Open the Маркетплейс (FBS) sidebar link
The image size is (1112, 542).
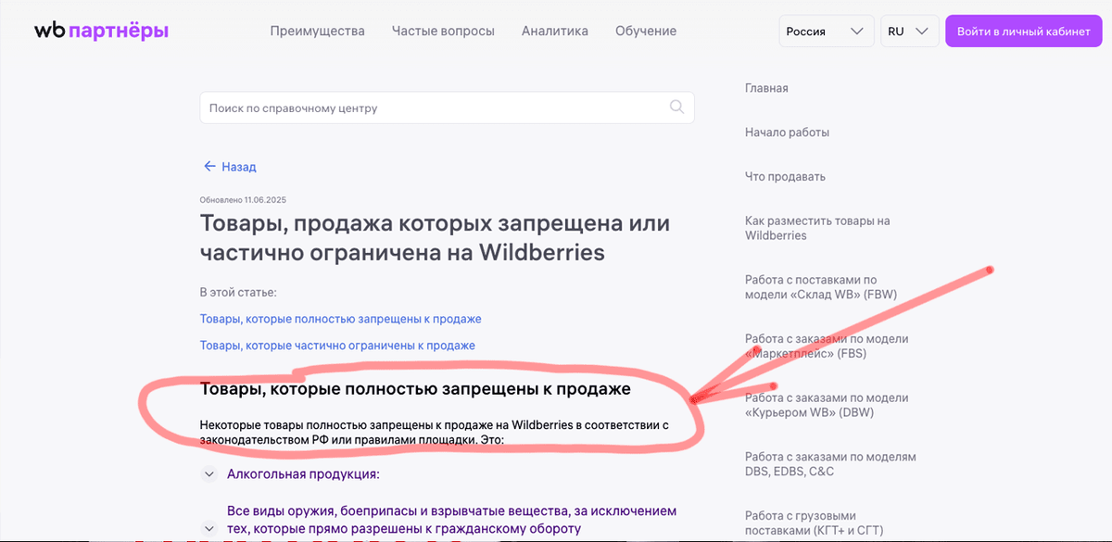click(x=827, y=346)
